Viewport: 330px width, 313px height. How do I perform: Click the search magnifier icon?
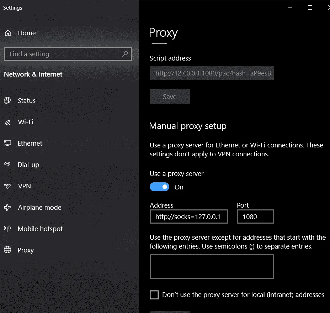click(125, 54)
